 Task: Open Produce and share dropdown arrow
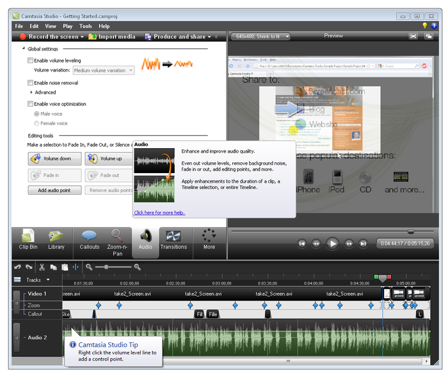(x=209, y=37)
